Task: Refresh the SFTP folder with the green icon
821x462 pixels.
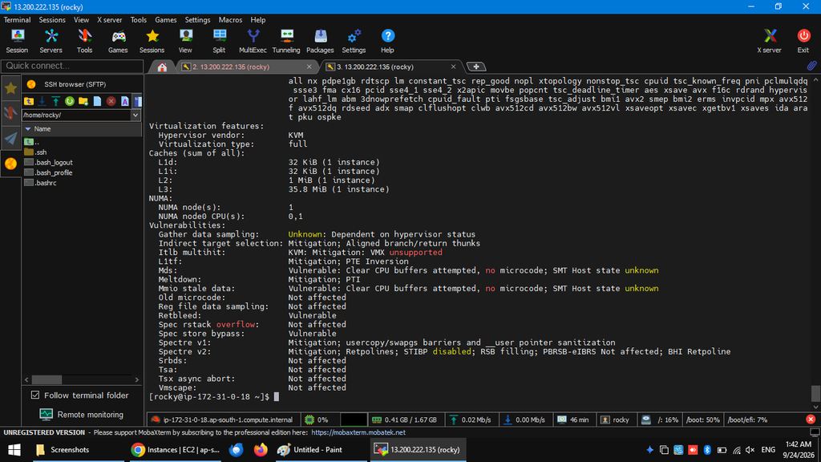Action: (x=69, y=101)
